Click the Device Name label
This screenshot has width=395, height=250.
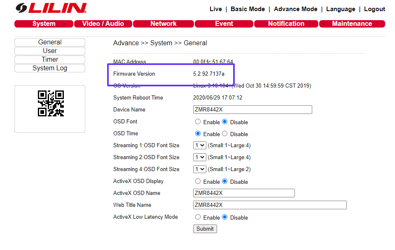(x=129, y=110)
